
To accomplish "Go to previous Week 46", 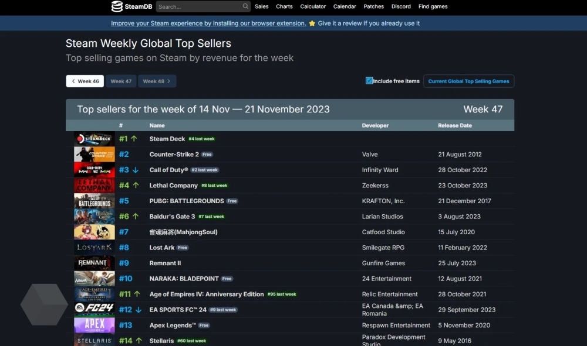I will (85, 81).
